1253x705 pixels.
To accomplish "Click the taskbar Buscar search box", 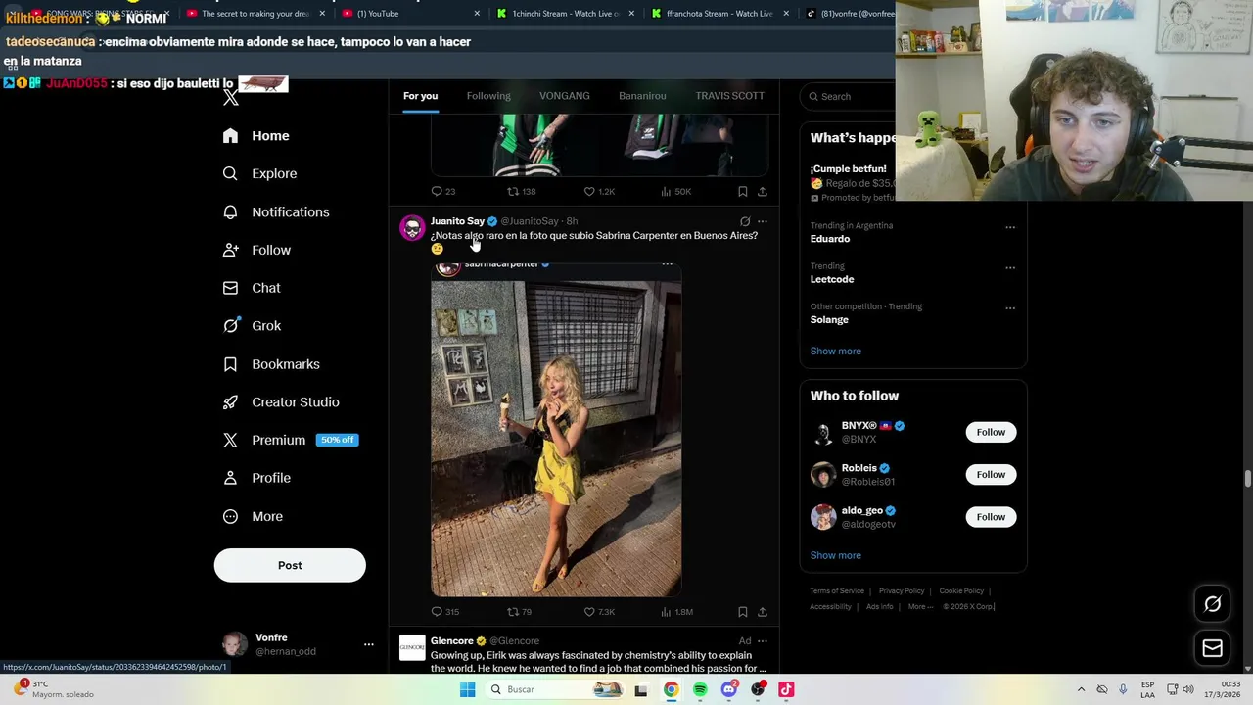I will tap(553, 689).
